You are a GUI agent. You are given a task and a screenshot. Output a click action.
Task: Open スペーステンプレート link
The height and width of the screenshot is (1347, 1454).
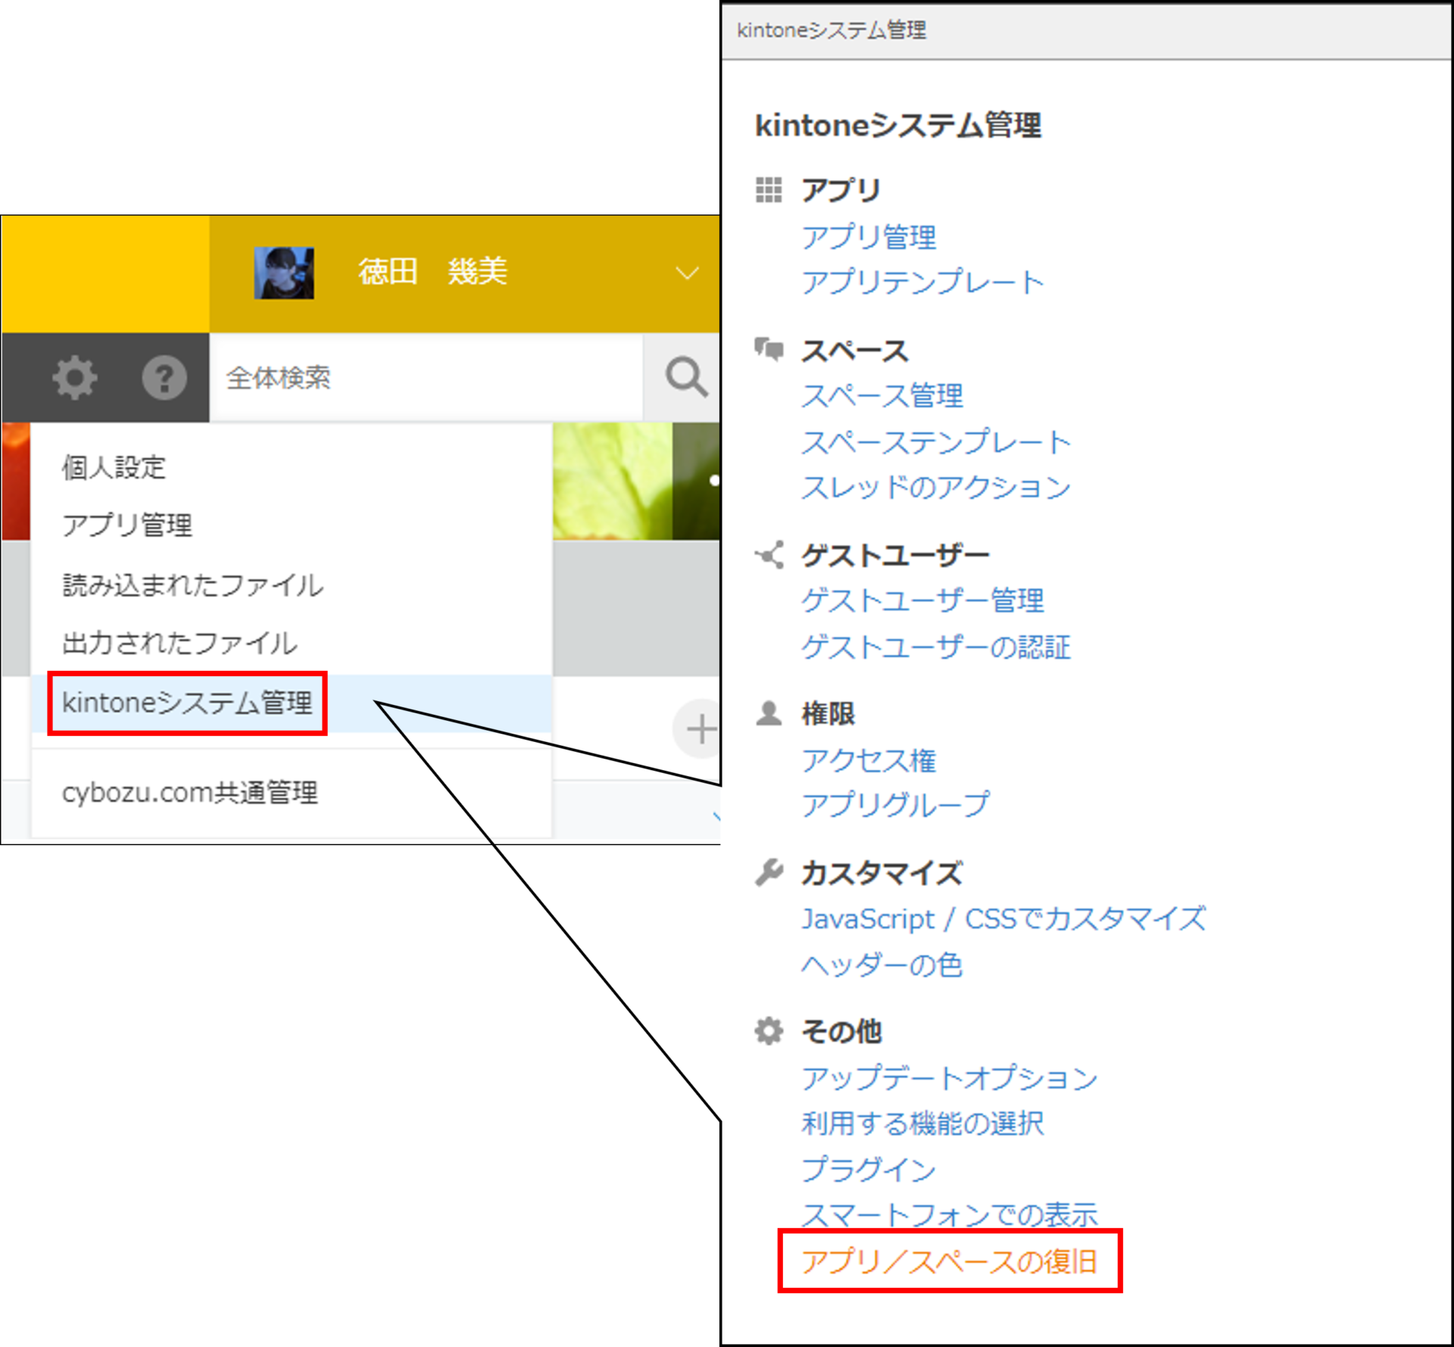pos(936,441)
